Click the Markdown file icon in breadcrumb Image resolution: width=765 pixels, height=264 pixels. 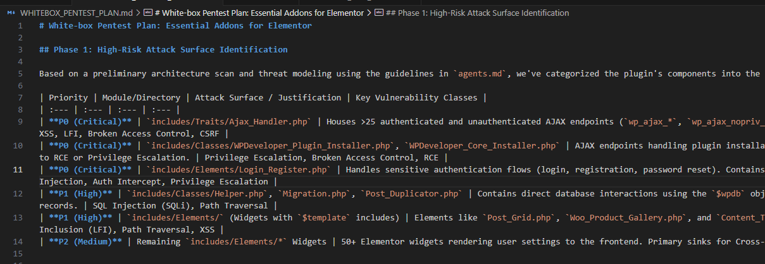pyautogui.click(x=11, y=13)
